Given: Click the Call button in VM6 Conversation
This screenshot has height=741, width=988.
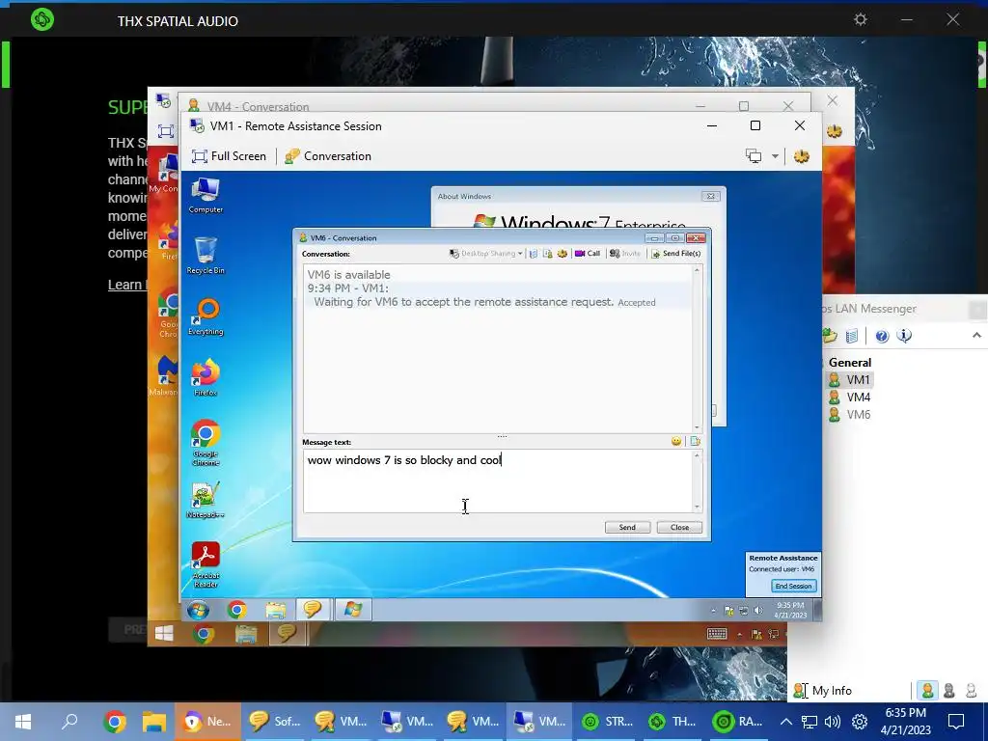Looking at the screenshot, I should (588, 254).
